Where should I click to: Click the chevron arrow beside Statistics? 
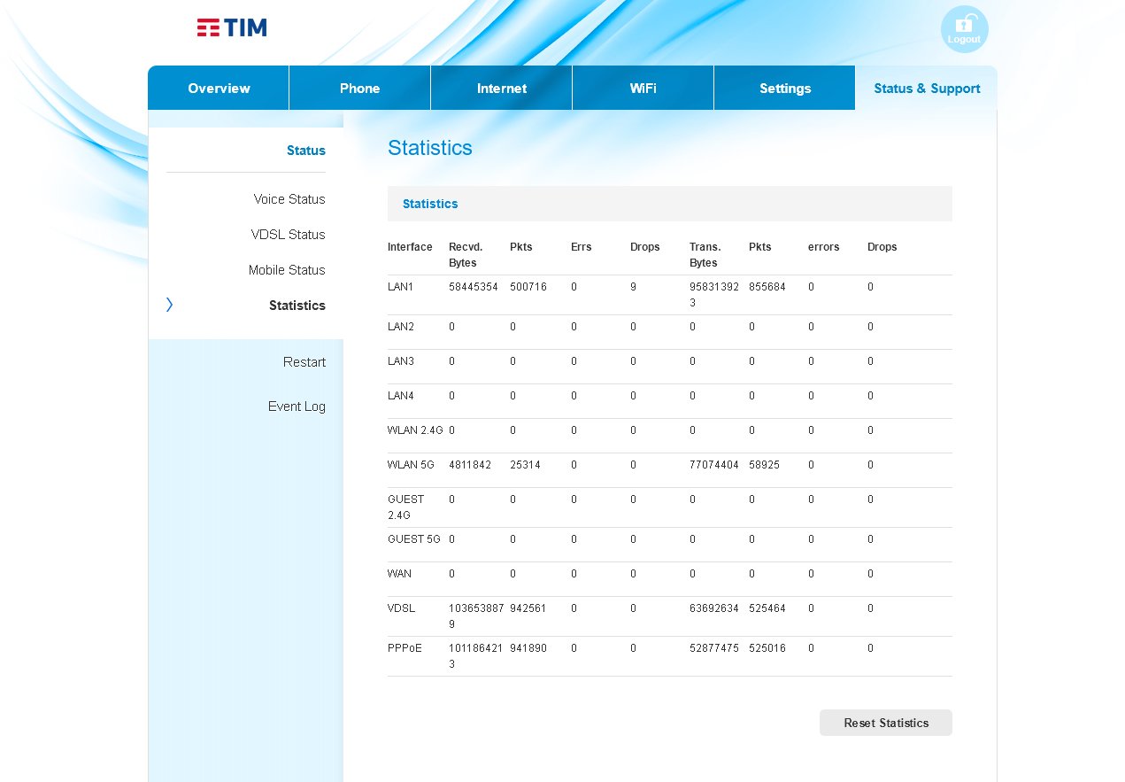[169, 305]
